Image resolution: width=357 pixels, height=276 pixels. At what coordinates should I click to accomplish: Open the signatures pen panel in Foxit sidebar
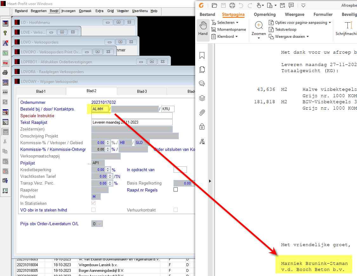coord(202,142)
